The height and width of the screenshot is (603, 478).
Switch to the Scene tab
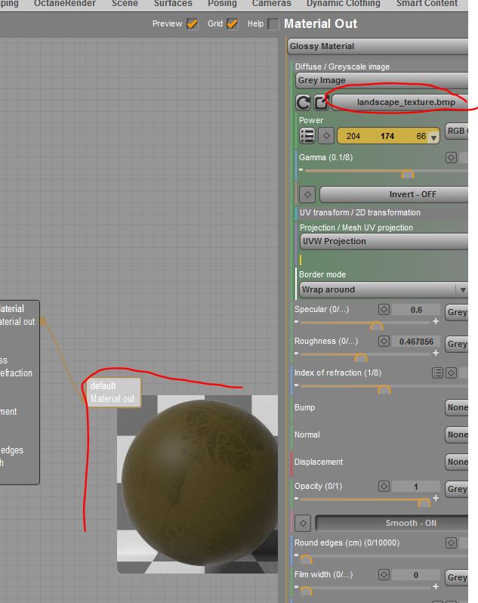tap(125, 4)
